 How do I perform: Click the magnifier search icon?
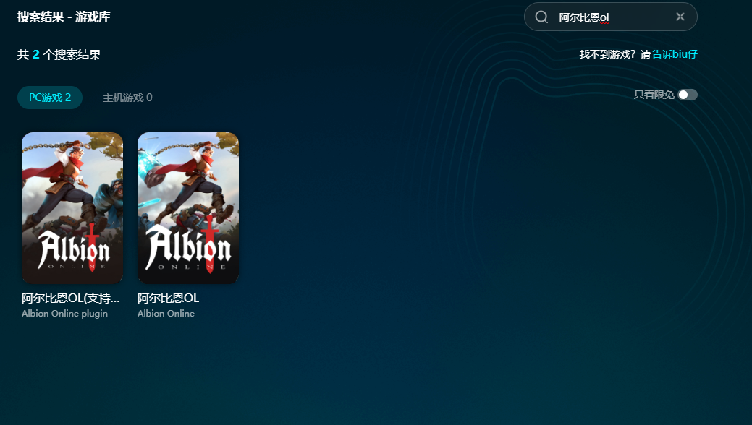541,17
